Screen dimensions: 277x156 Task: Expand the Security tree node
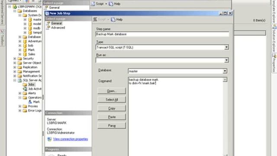pyautogui.click(x=15, y=58)
